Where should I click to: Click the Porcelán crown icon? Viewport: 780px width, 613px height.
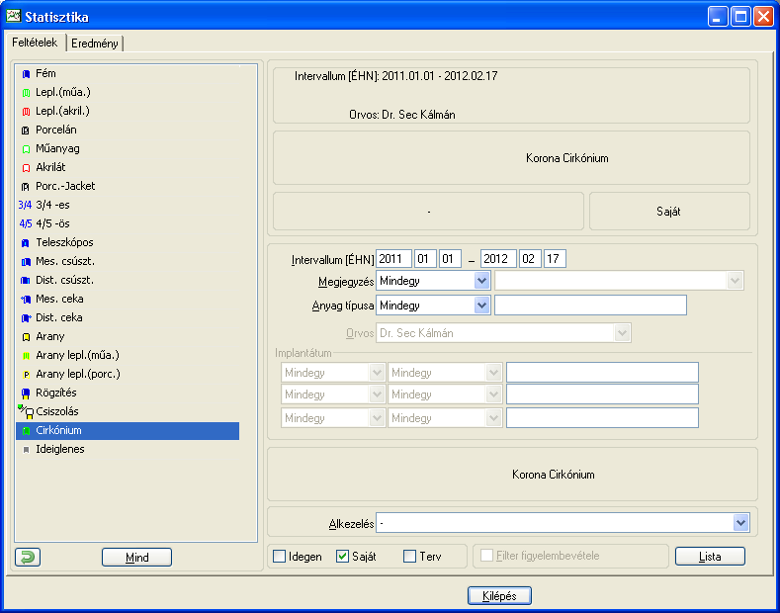26,131
